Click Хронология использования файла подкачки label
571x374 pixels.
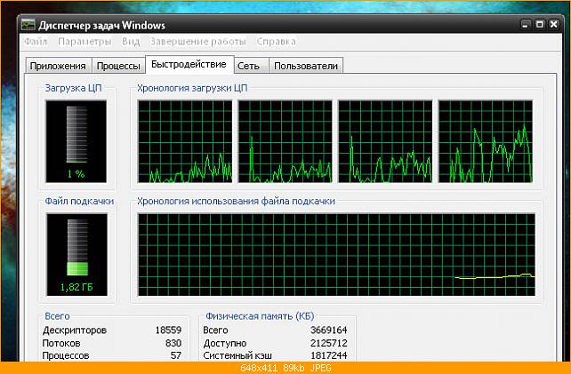(236, 201)
